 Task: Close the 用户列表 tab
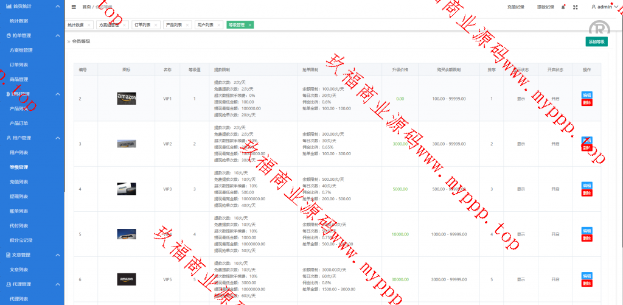pyautogui.click(x=218, y=25)
